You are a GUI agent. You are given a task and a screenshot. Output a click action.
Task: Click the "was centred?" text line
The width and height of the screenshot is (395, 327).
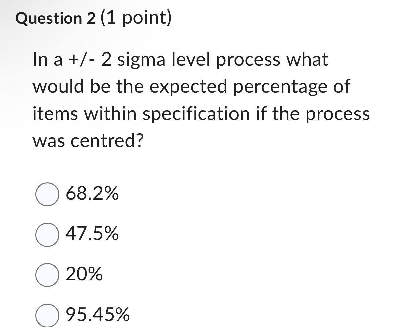(x=88, y=141)
